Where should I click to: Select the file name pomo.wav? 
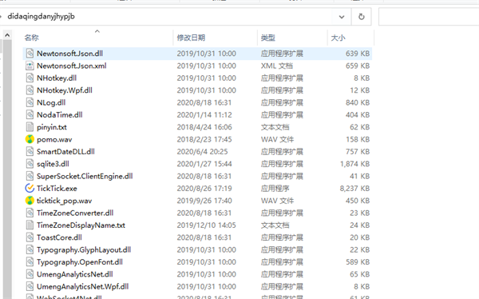[x=54, y=139]
